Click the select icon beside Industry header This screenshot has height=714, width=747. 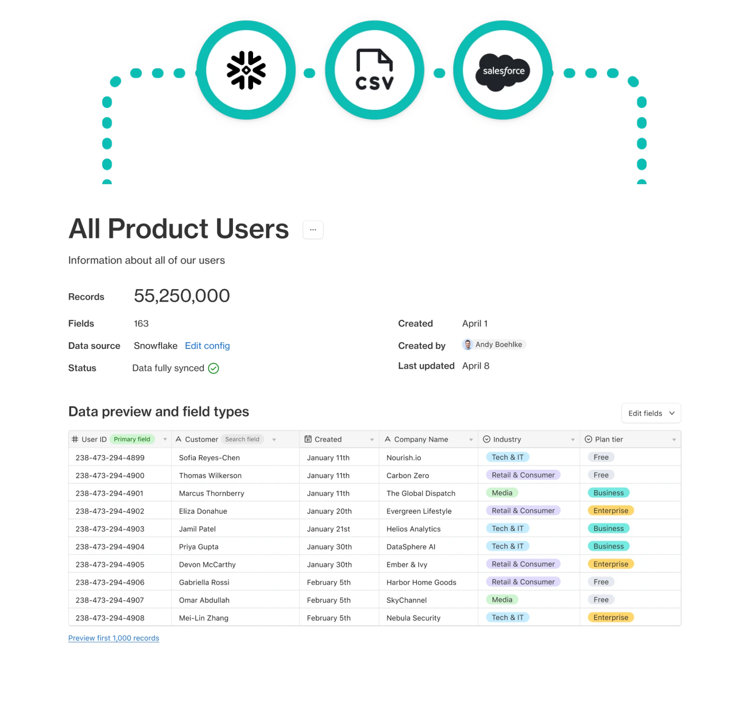click(x=486, y=439)
